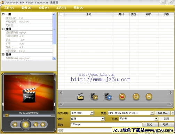Collapse the 视频 (Video) property group

3,29
